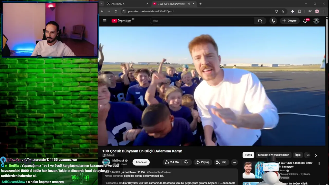Select the İlgili filter chip
The image size is (329, 185).
pyautogui.click(x=298, y=155)
